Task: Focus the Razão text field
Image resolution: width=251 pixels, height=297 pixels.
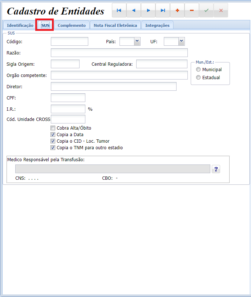Action: click(x=120, y=53)
